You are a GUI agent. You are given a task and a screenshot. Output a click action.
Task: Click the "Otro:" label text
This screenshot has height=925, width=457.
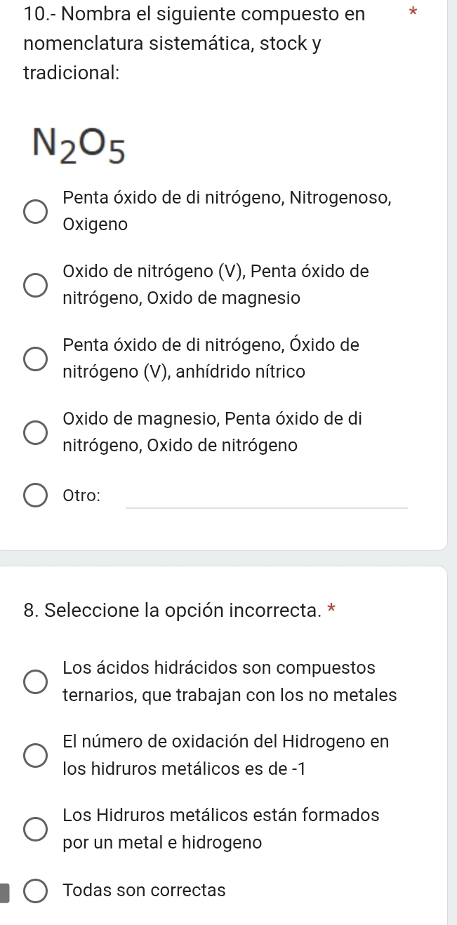click(x=81, y=495)
